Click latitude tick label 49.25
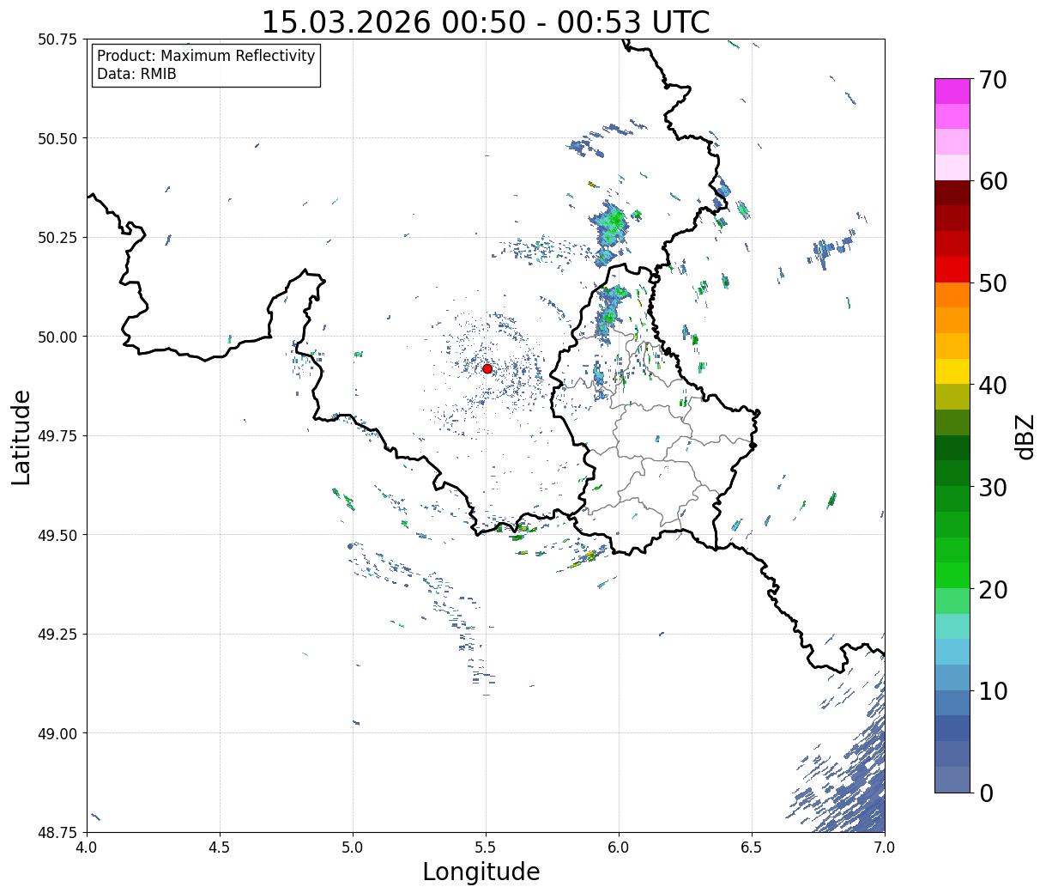The width and height of the screenshot is (1046, 893). pyautogui.click(x=57, y=635)
